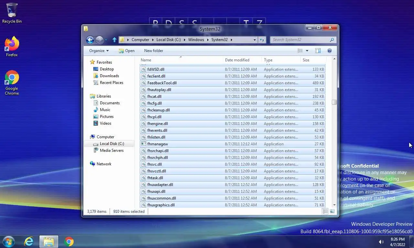Launch Firefox from the desktop shortcut
This screenshot has width=414, height=248.
pyautogui.click(x=12, y=47)
